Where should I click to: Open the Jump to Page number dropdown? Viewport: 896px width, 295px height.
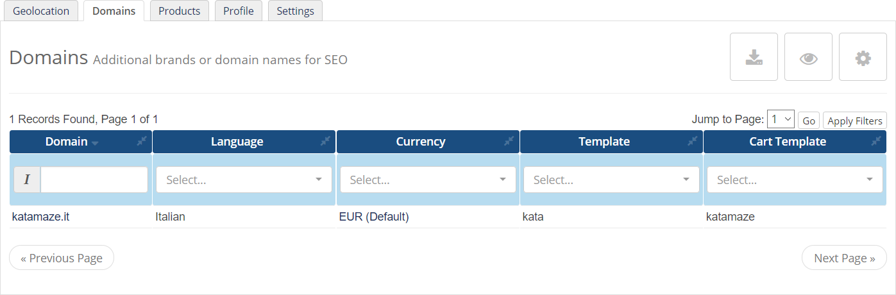781,119
